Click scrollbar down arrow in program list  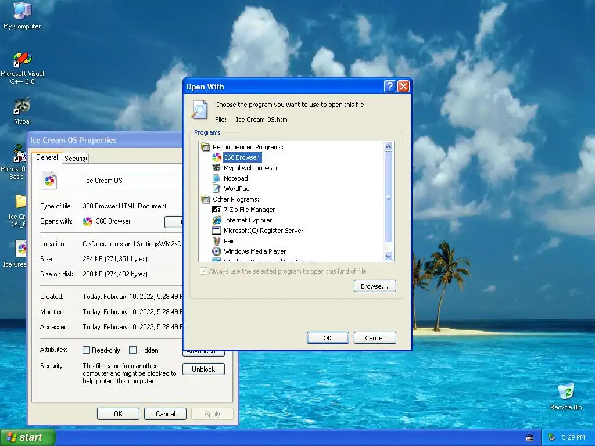(x=388, y=256)
